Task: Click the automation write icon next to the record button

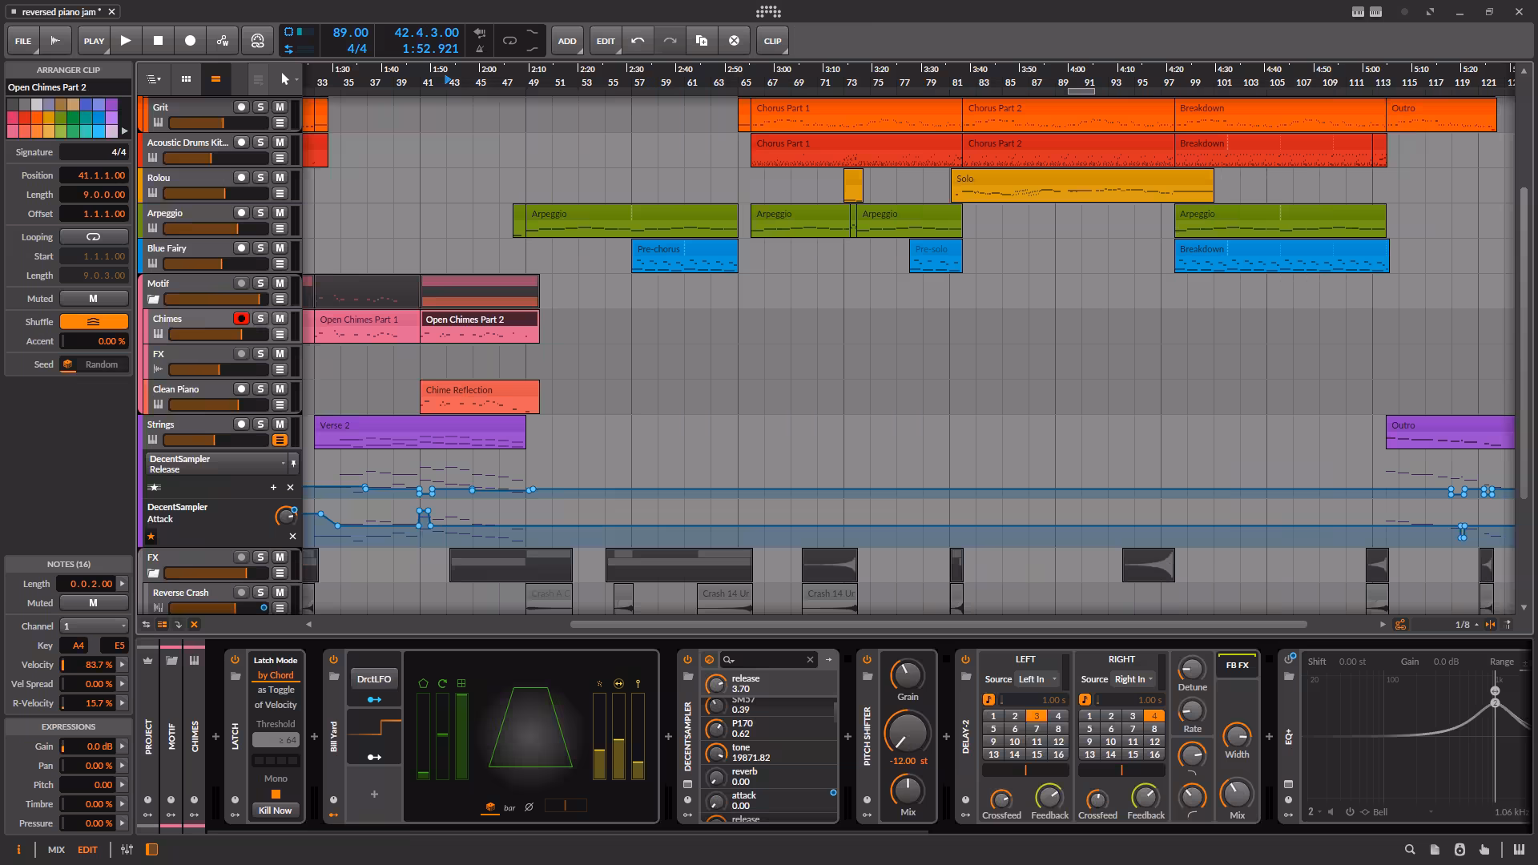Action: [223, 40]
